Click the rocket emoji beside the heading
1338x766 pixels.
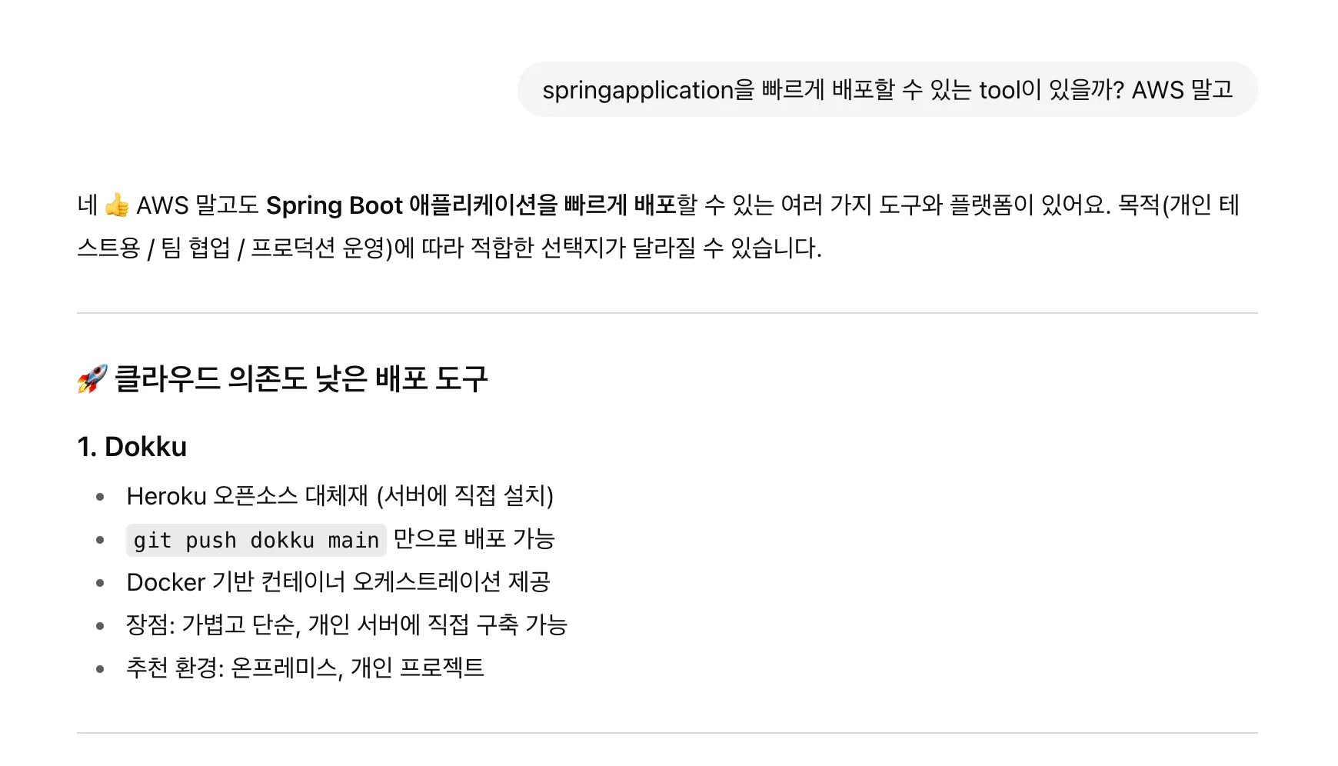click(92, 378)
